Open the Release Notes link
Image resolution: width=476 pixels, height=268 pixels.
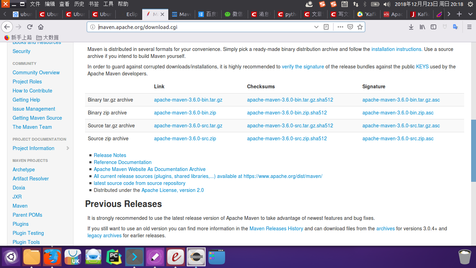(110, 155)
